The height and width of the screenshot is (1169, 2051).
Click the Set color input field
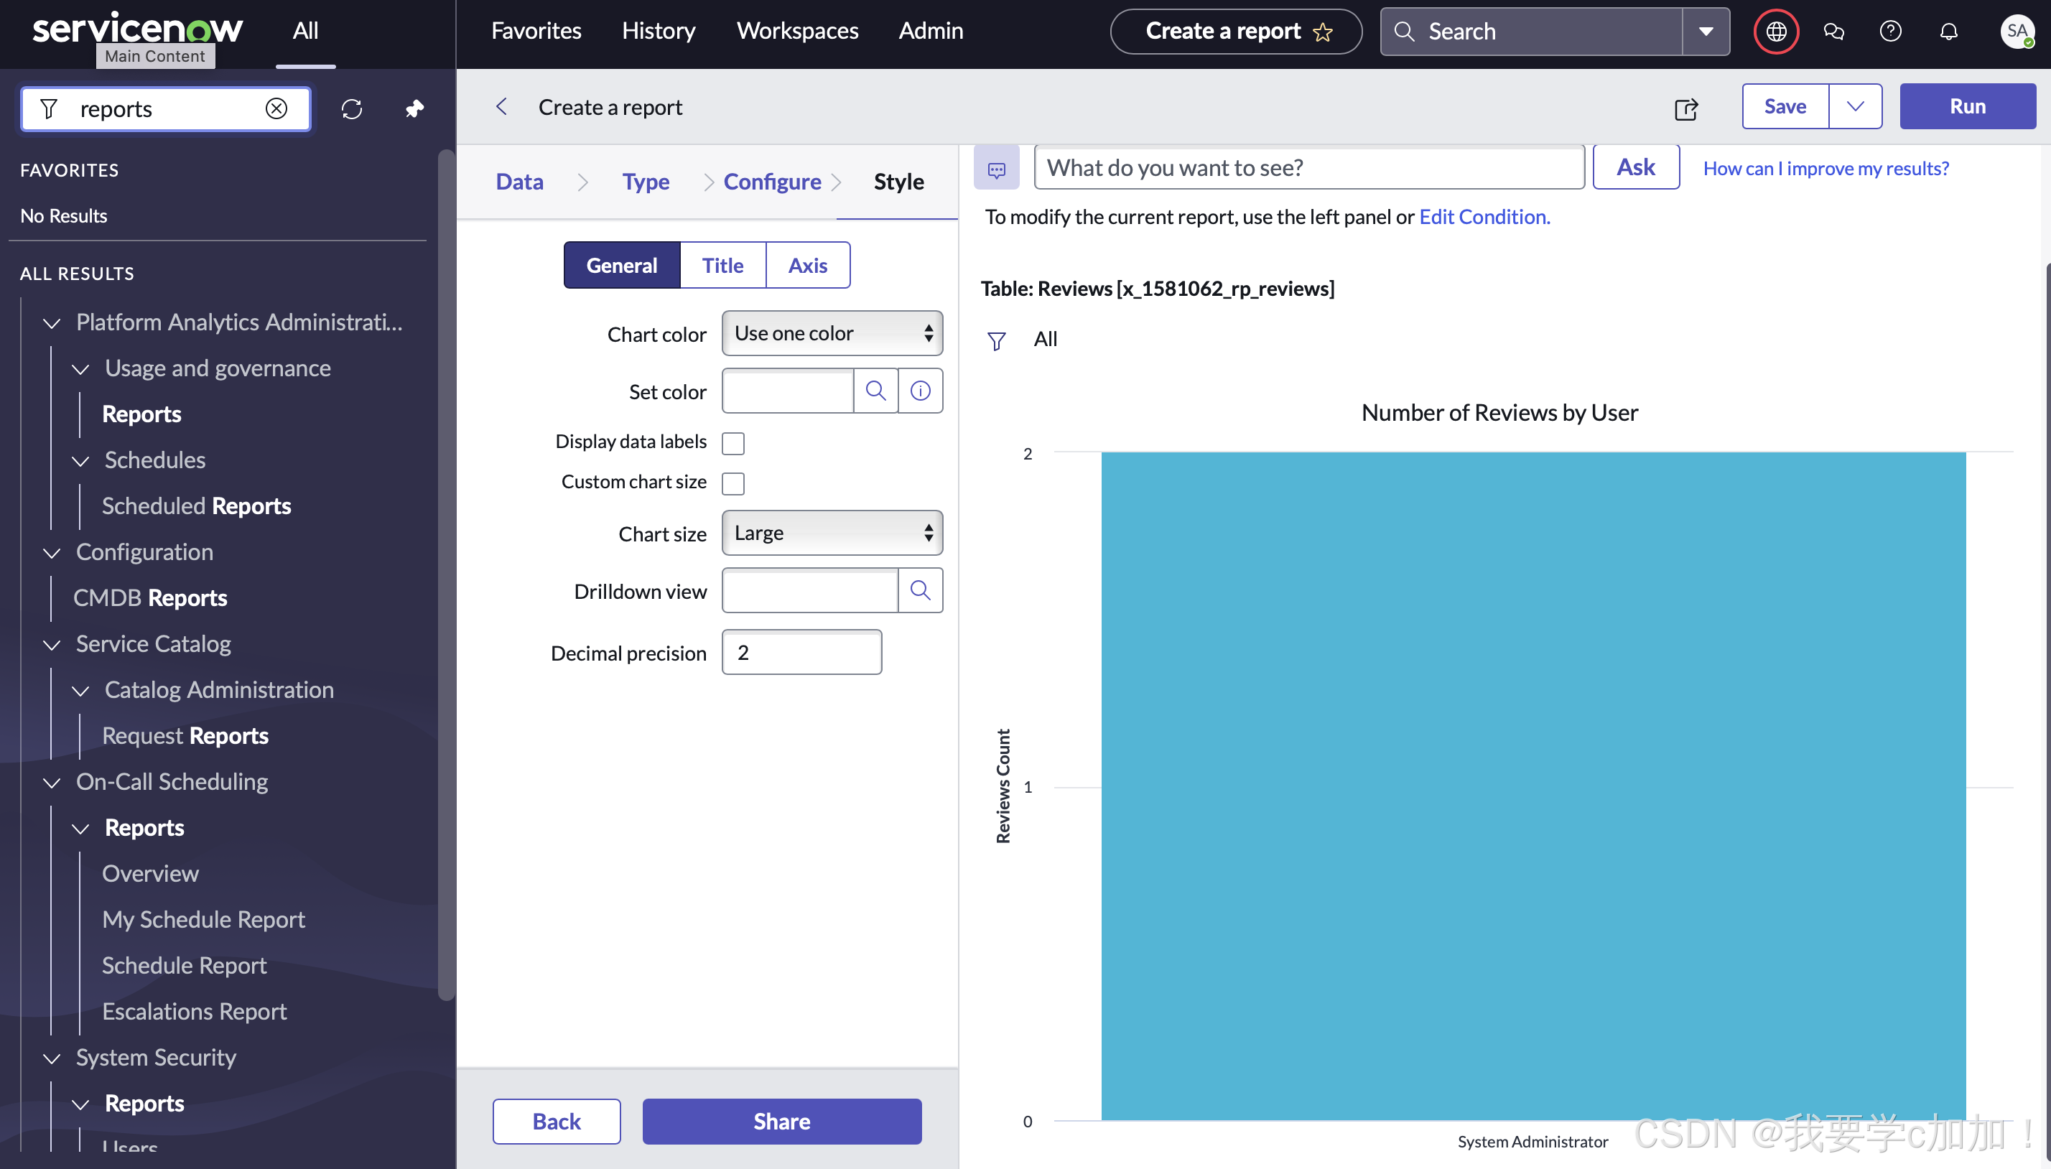[x=788, y=391]
